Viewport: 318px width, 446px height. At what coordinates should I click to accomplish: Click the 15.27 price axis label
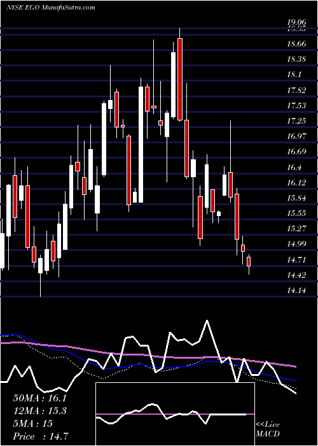(x=297, y=229)
